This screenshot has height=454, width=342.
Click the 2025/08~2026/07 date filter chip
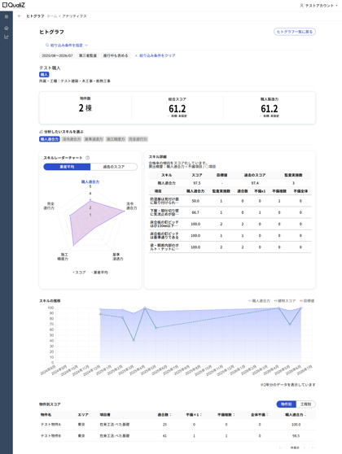[57, 55]
